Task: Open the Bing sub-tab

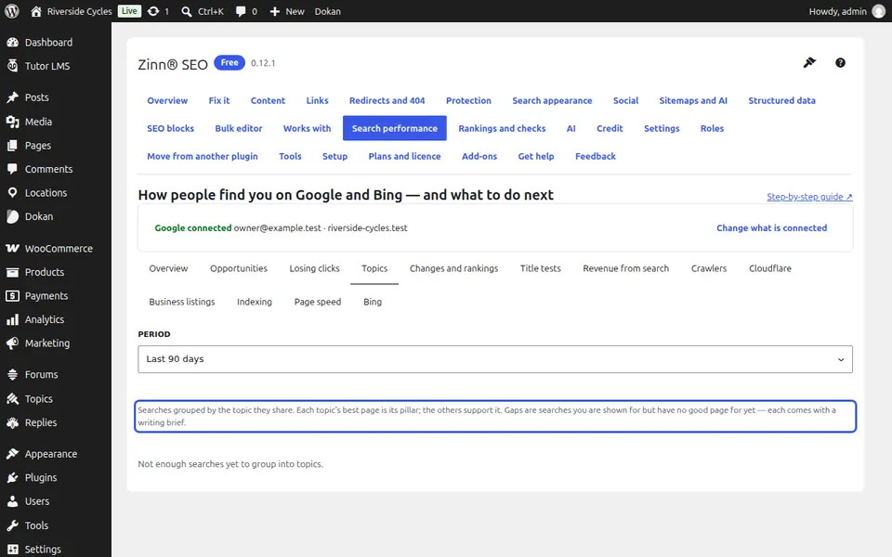Action: [373, 302]
